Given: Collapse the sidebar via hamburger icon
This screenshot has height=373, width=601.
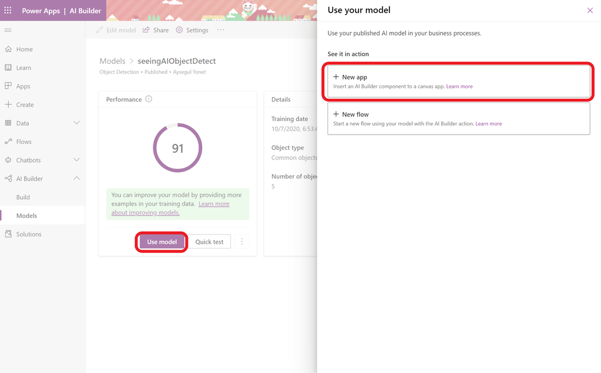Looking at the screenshot, I should point(8,30).
